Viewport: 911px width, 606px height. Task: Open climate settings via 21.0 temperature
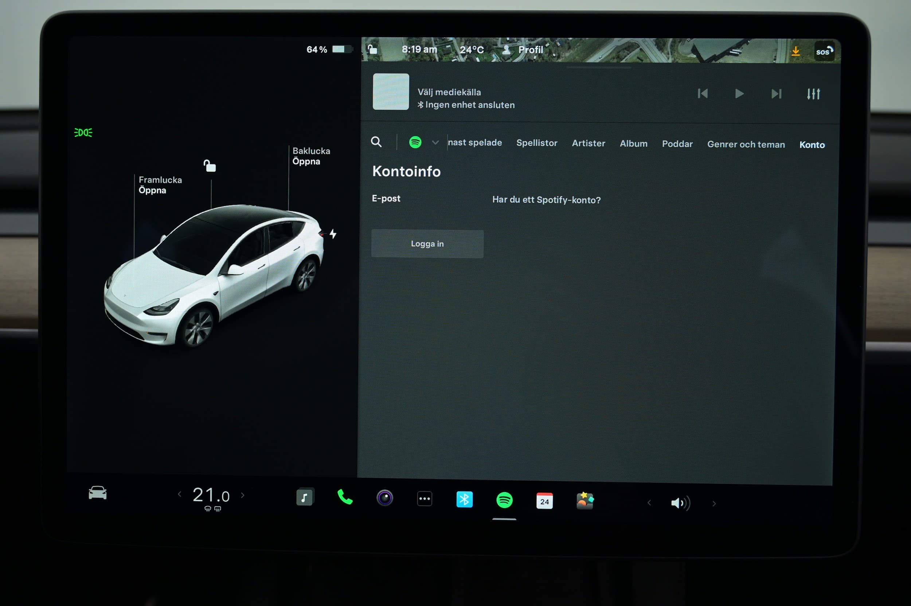pos(211,495)
